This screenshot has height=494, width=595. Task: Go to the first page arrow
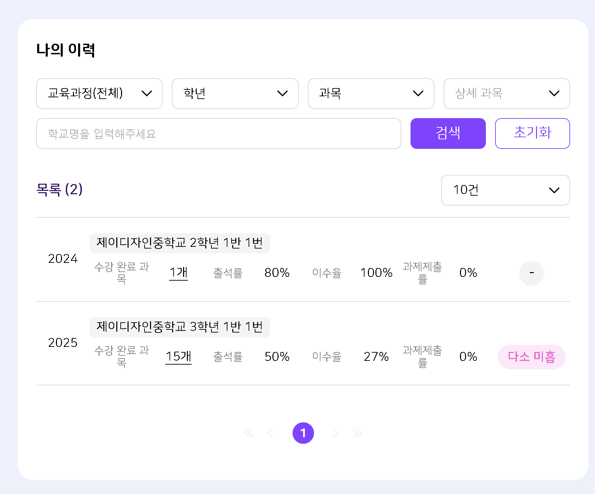coord(249,433)
